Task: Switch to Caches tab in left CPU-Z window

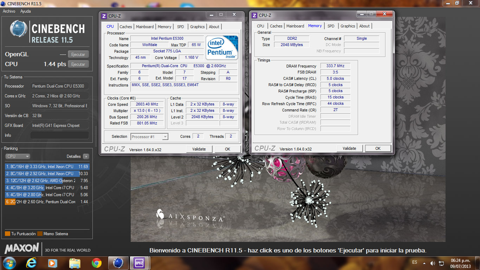Action: tap(126, 27)
